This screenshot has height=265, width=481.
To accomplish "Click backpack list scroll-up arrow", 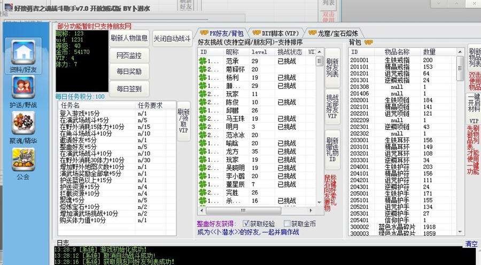I will (x=460, y=52).
